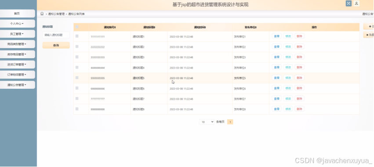
Task: Click 修改 for 发布单位4 row
Action: (x=288, y=67)
